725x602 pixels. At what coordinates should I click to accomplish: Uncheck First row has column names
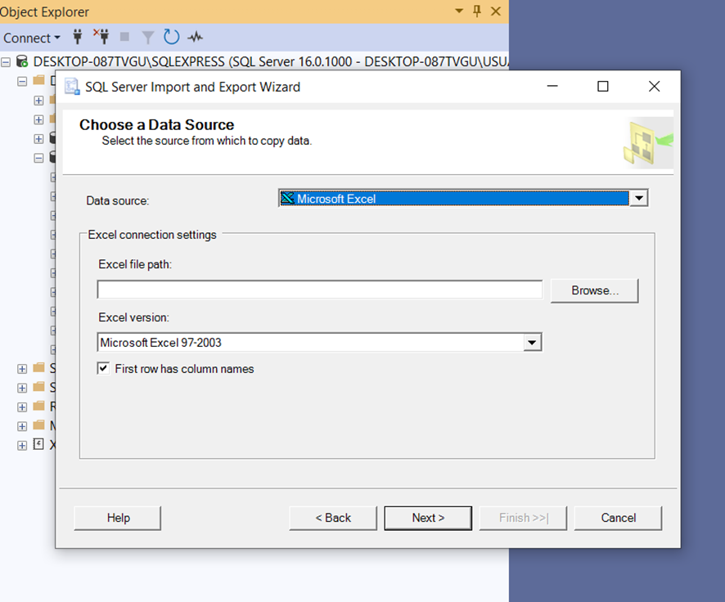pyautogui.click(x=103, y=368)
